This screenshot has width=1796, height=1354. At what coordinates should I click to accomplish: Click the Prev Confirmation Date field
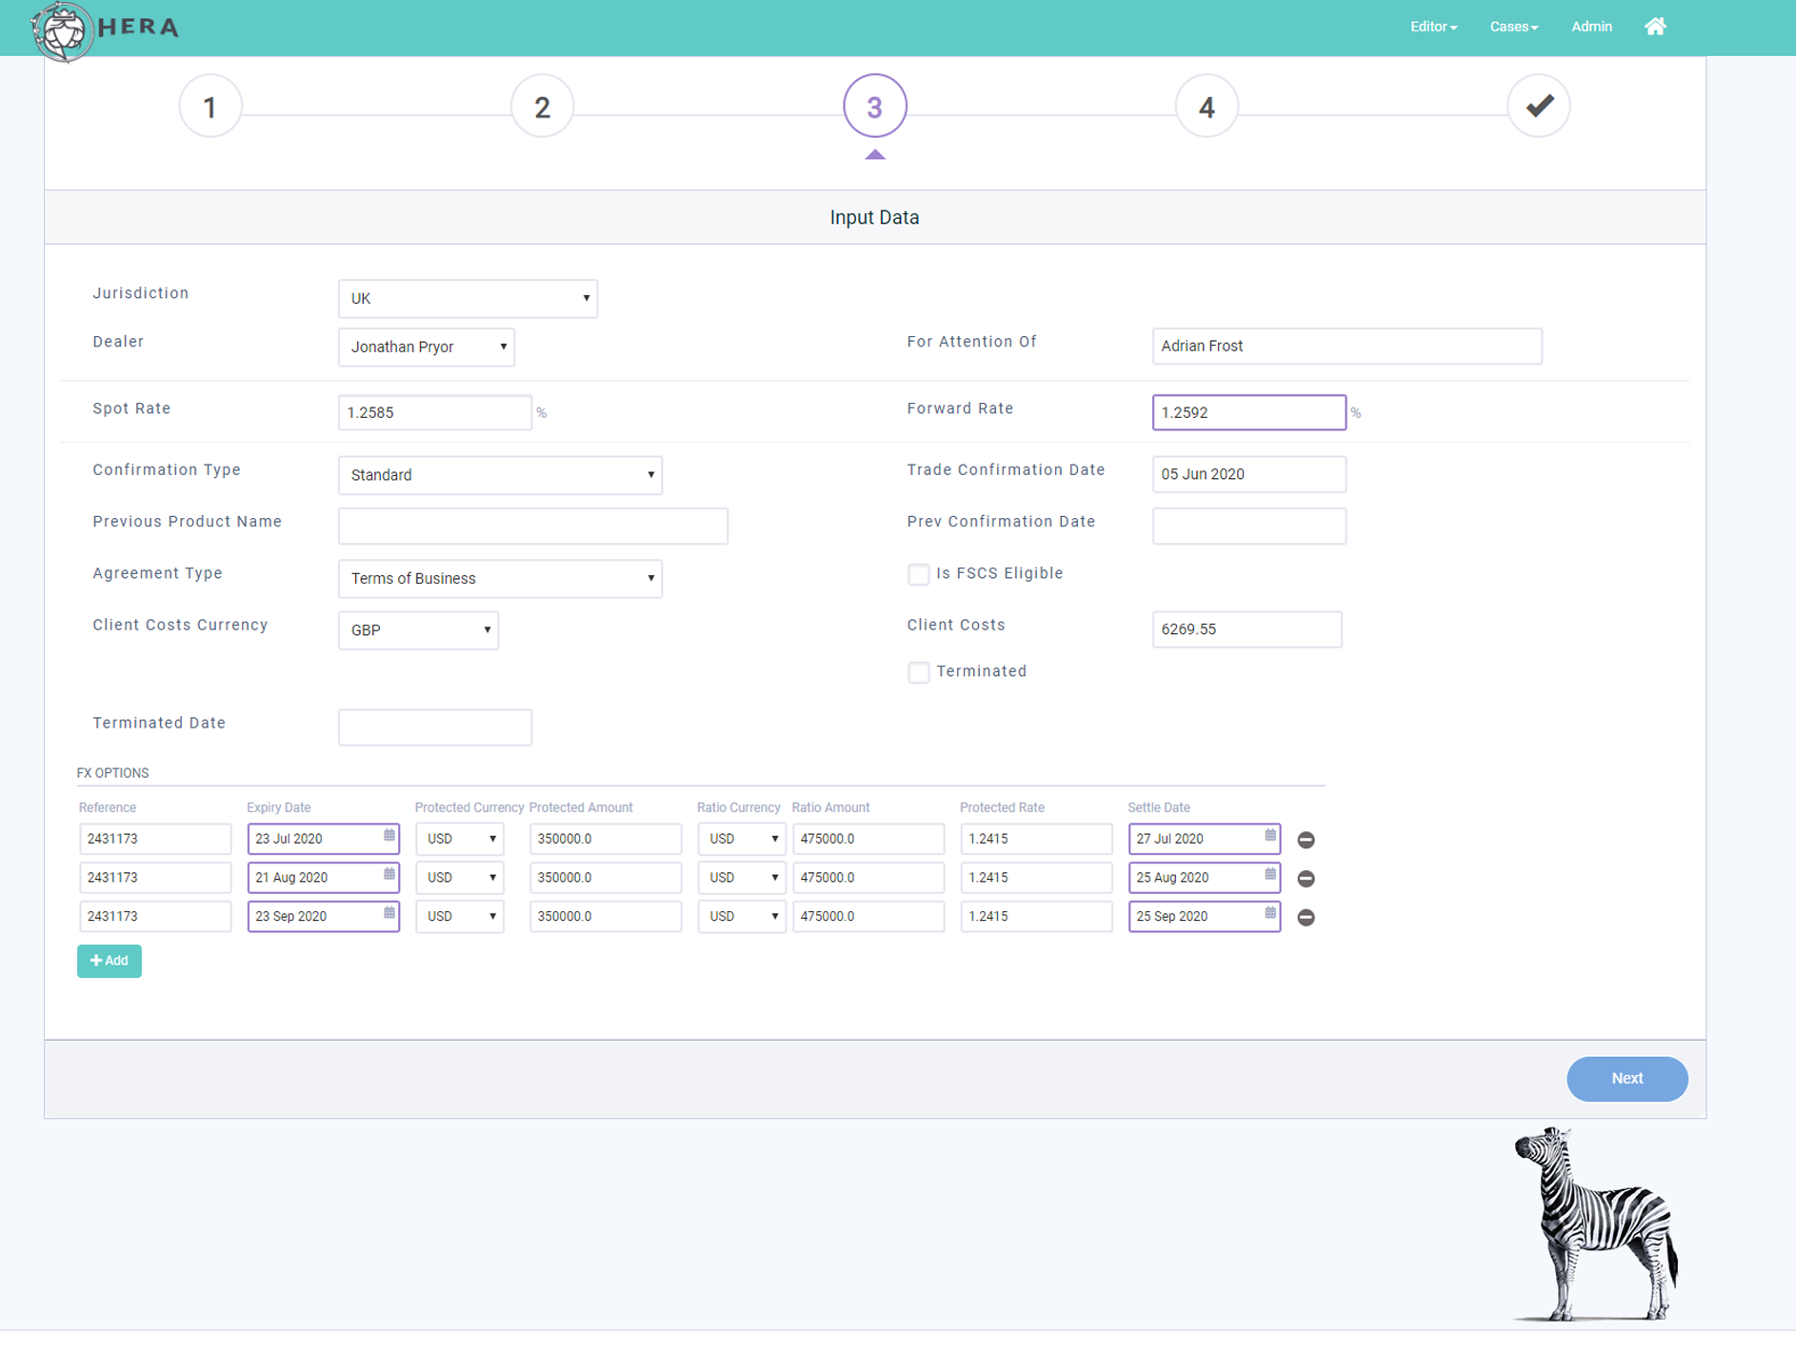point(1248,527)
